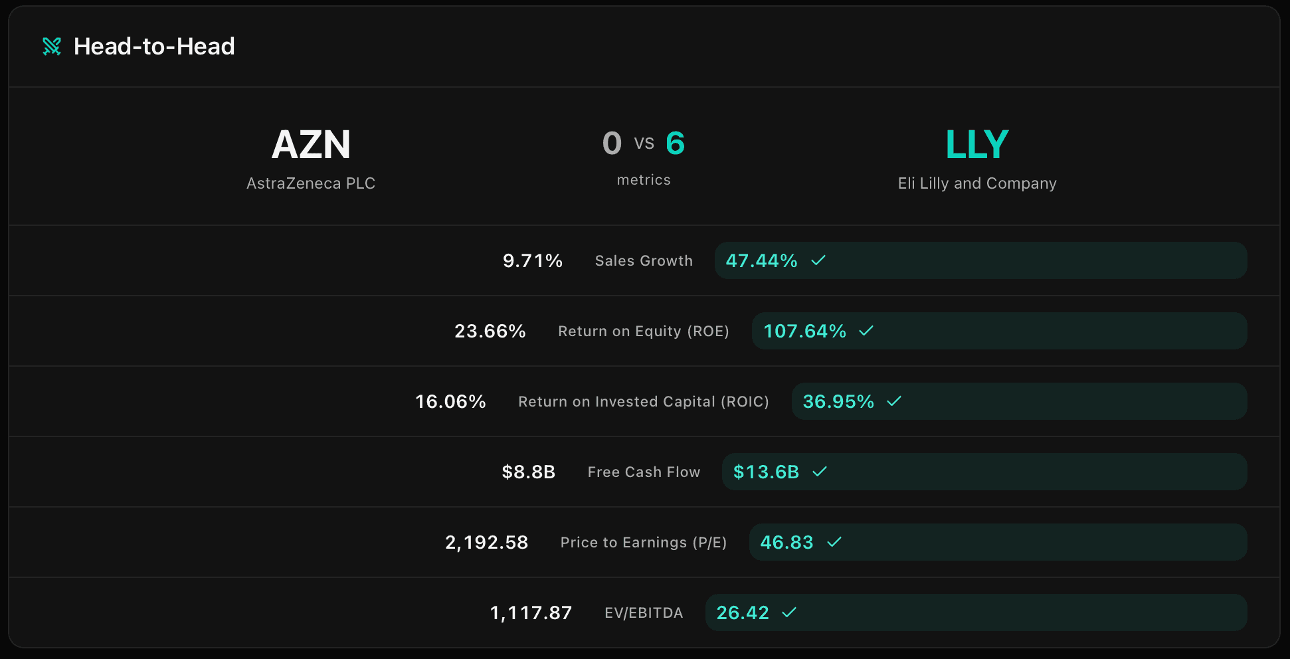The height and width of the screenshot is (659, 1290).
Task: Click the Eli Lilly and Company name
Action: click(x=977, y=183)
